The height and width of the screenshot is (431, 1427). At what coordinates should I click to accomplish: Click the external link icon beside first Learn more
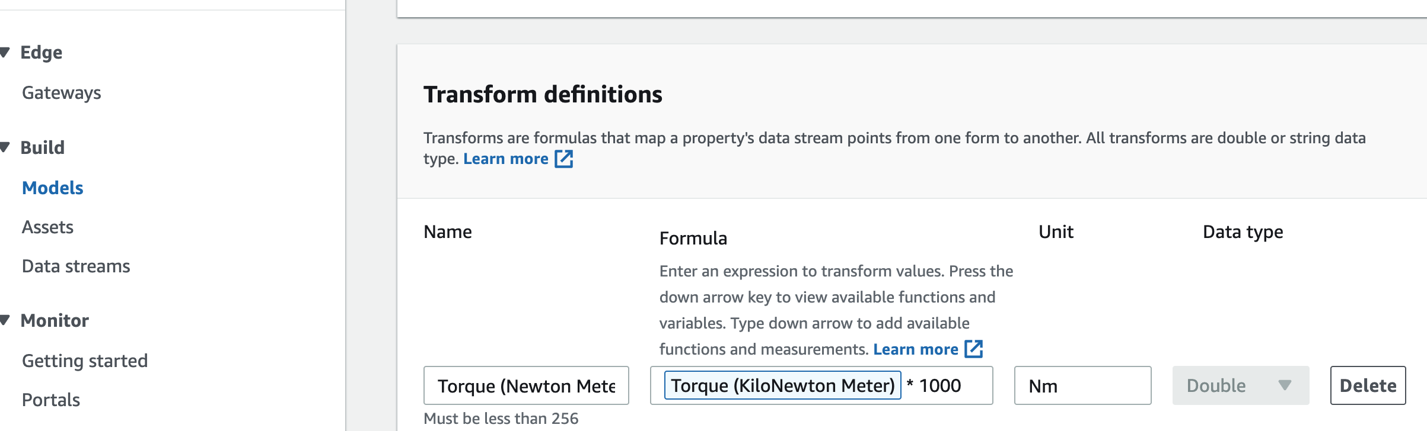tap(563, 159)
